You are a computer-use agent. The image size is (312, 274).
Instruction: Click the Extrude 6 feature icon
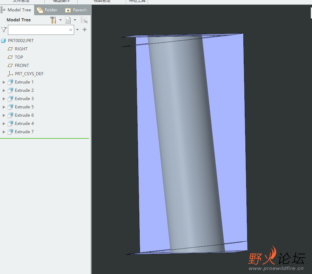pyautogui.click(x=10, y=115)
